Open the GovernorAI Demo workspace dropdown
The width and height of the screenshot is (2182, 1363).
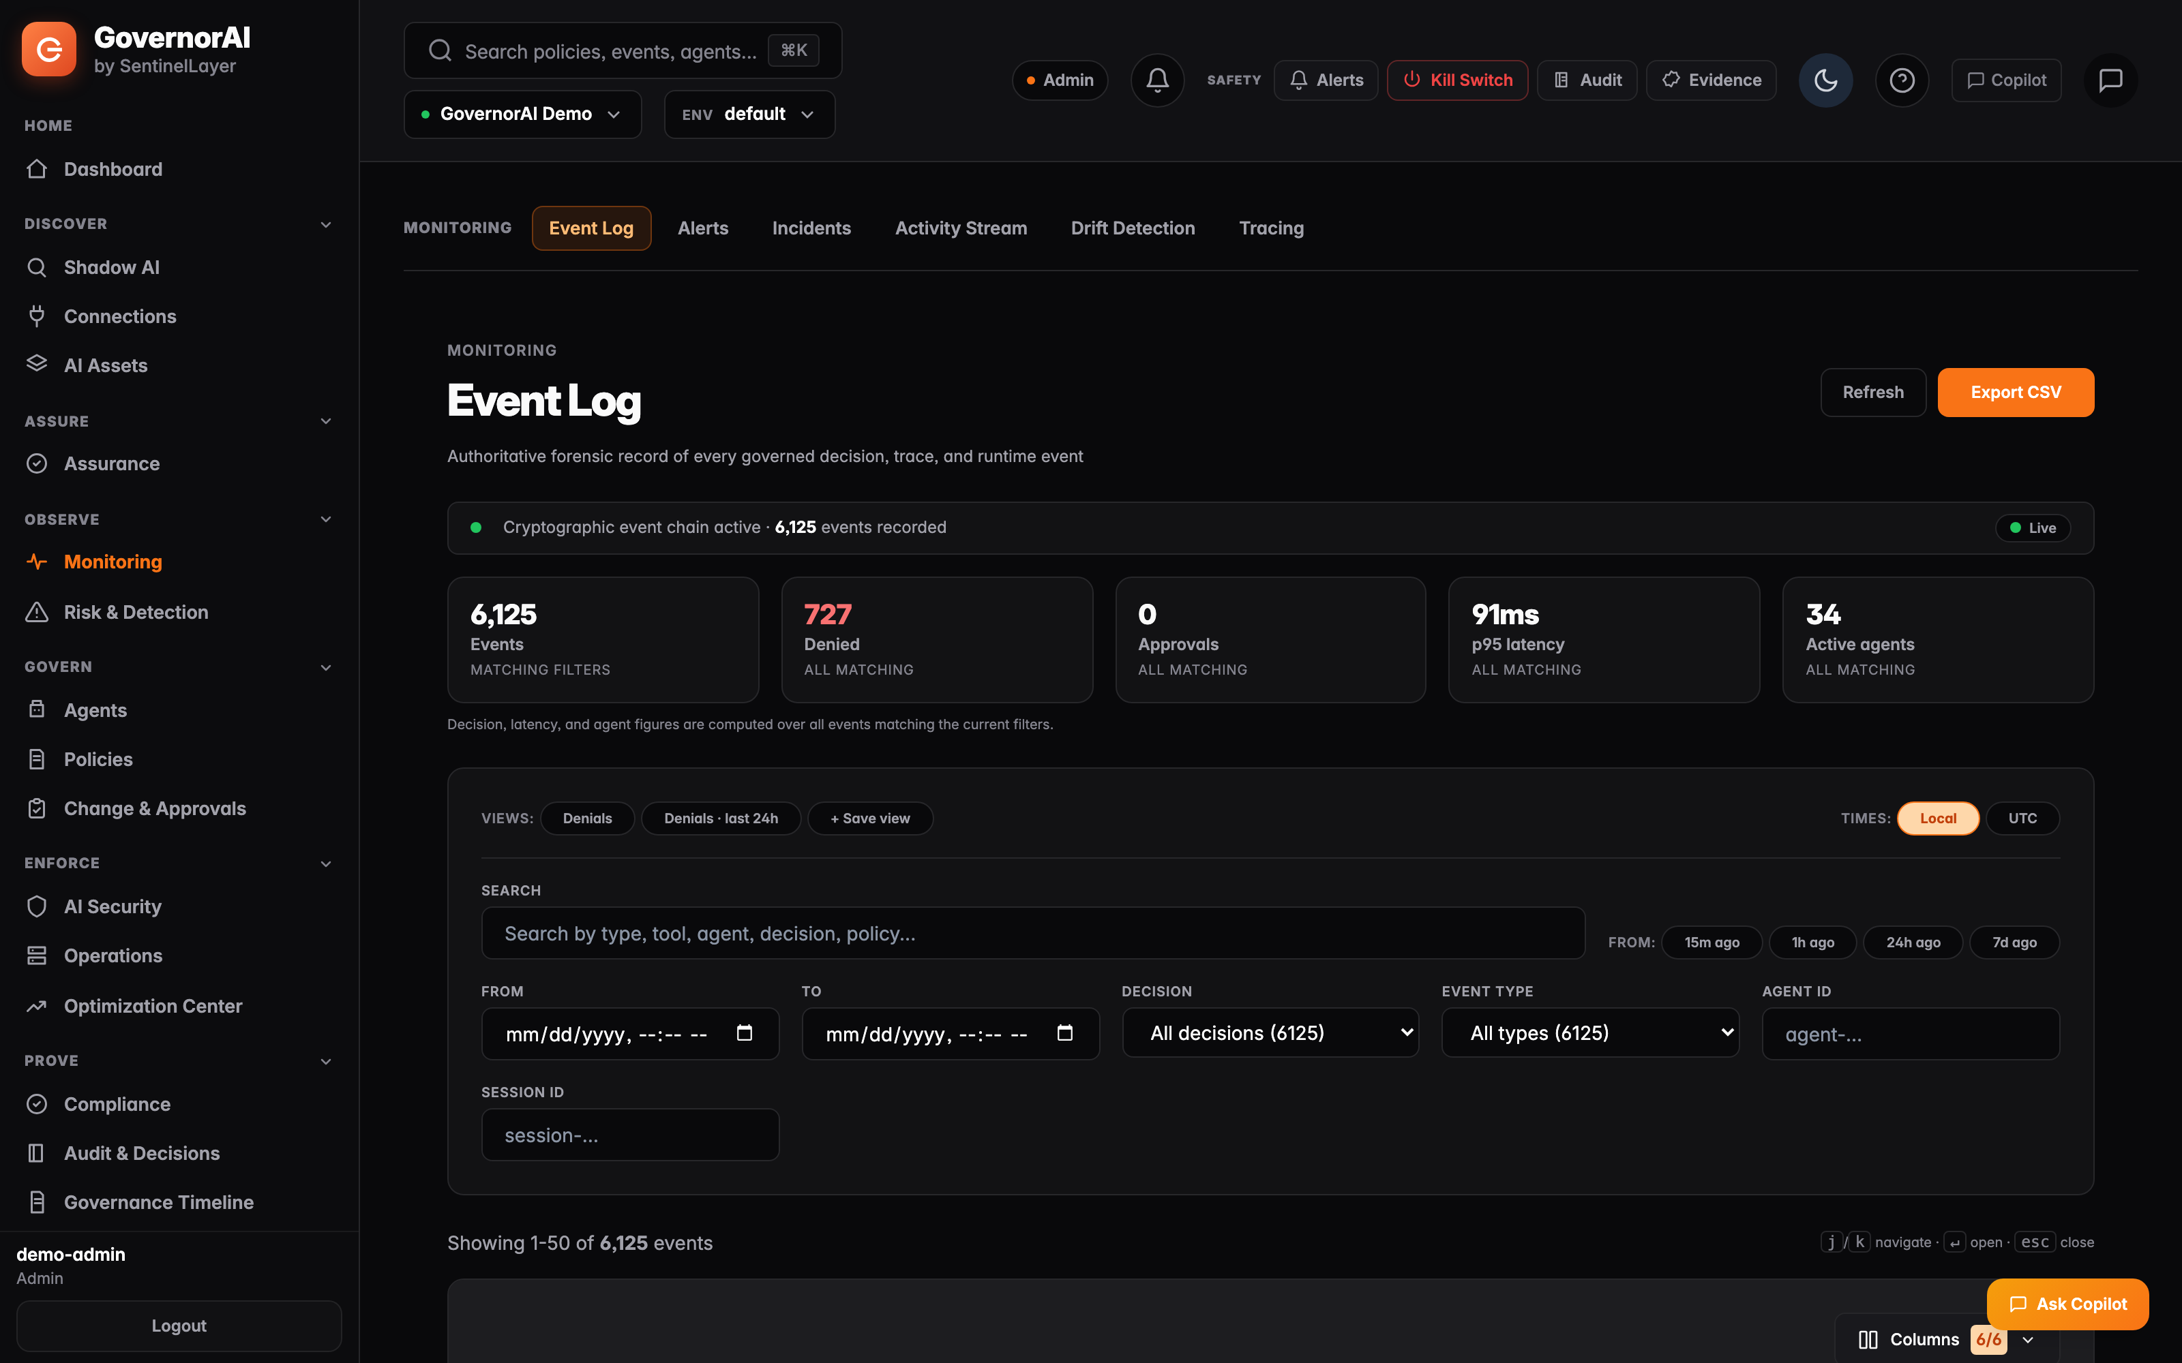[x=523, y=114]
